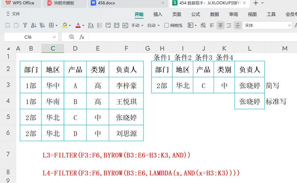Select column F header

(126, 49)
